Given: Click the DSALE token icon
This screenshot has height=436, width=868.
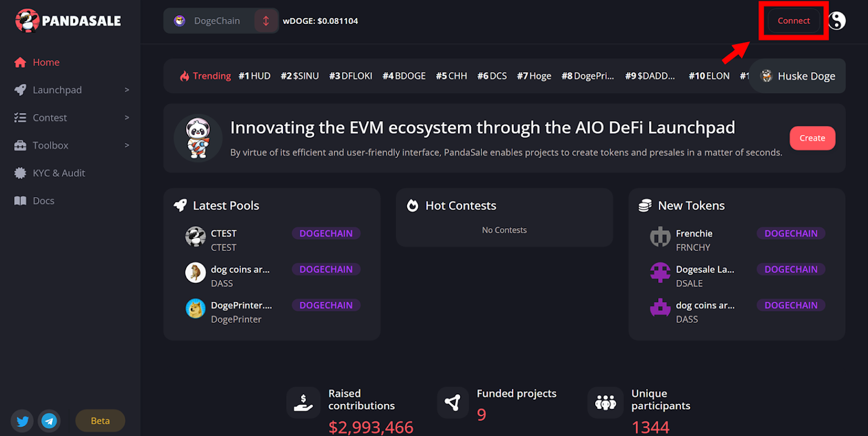Looking at the screenshot, I should [660, 272].
